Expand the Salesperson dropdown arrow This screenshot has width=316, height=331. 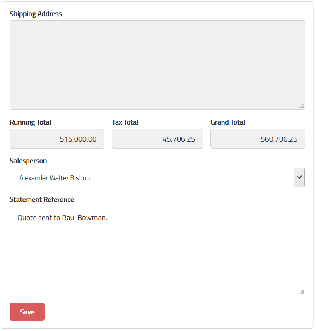[299, 177]
